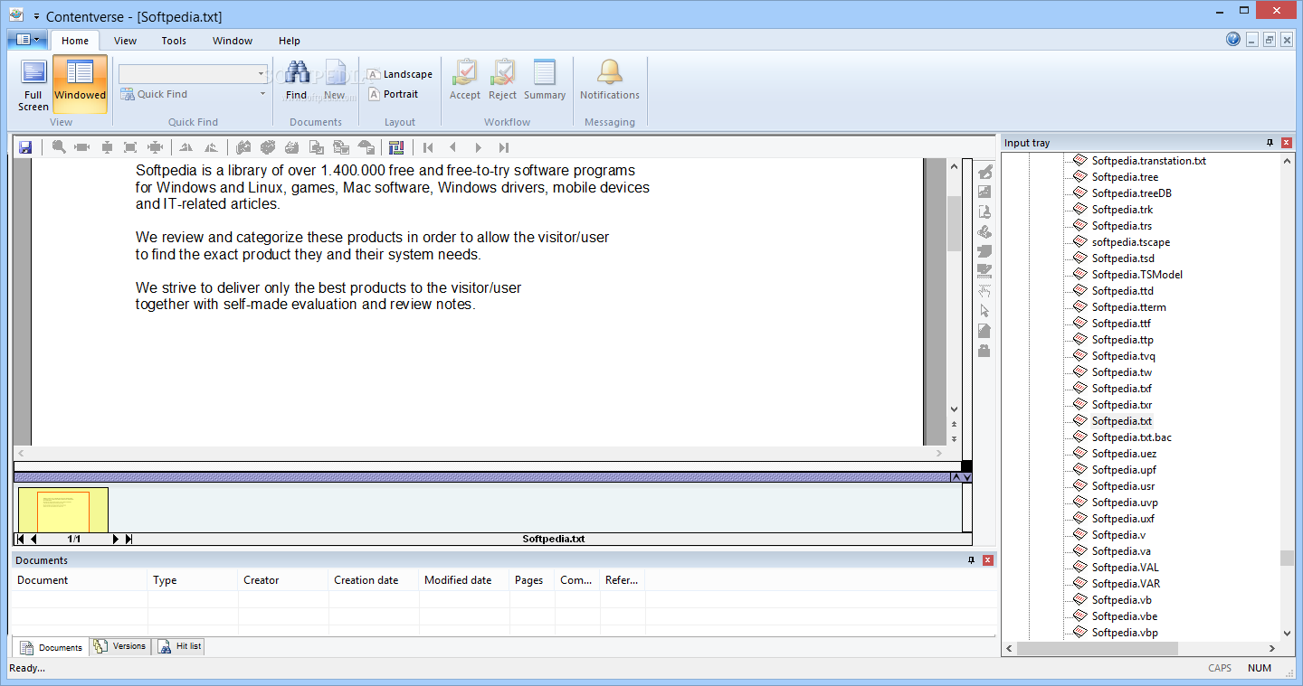
Task: Toggle pin on Input tray panel
Action: (1270, 143)
